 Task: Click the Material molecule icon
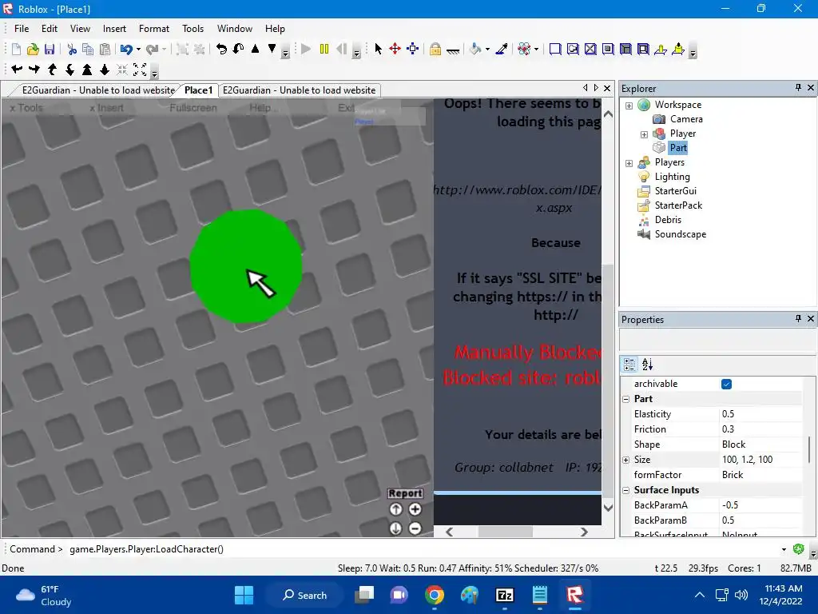pos(524,49)
